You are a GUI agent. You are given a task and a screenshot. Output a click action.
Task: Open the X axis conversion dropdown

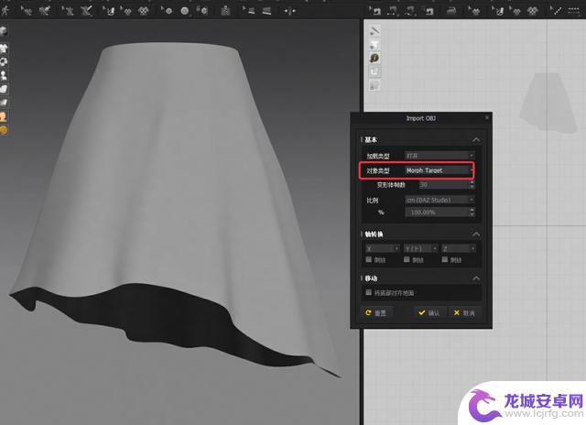(x=383, y=248)
